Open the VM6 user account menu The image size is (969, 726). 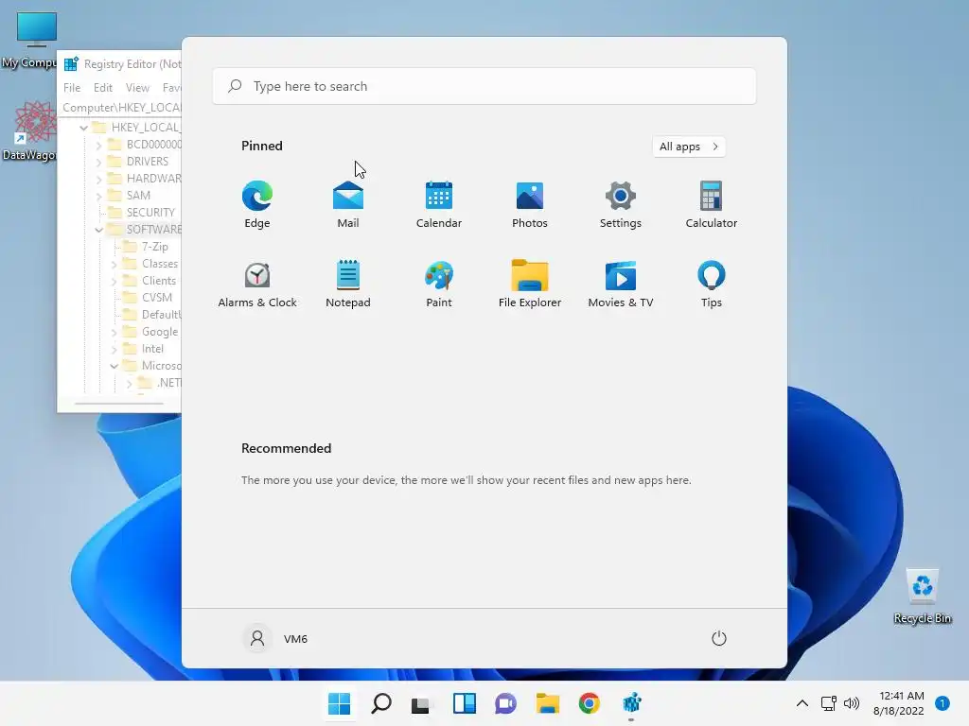tap(275, 638)
